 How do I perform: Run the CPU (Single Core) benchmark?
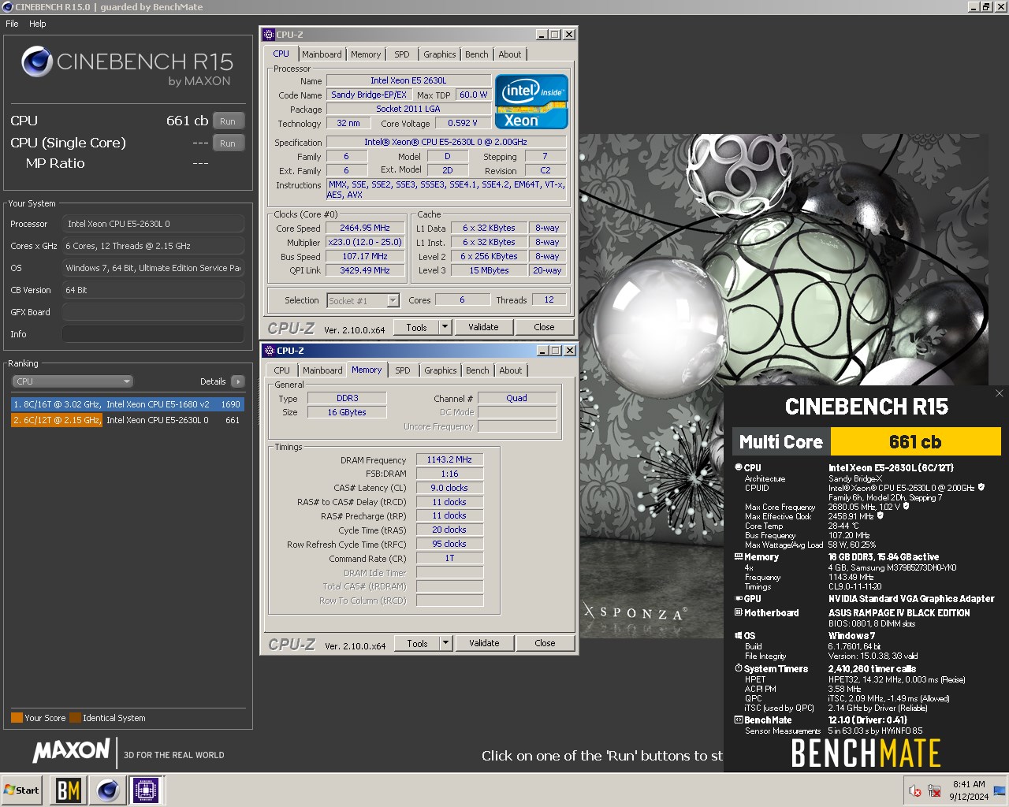tap(228, 143)
